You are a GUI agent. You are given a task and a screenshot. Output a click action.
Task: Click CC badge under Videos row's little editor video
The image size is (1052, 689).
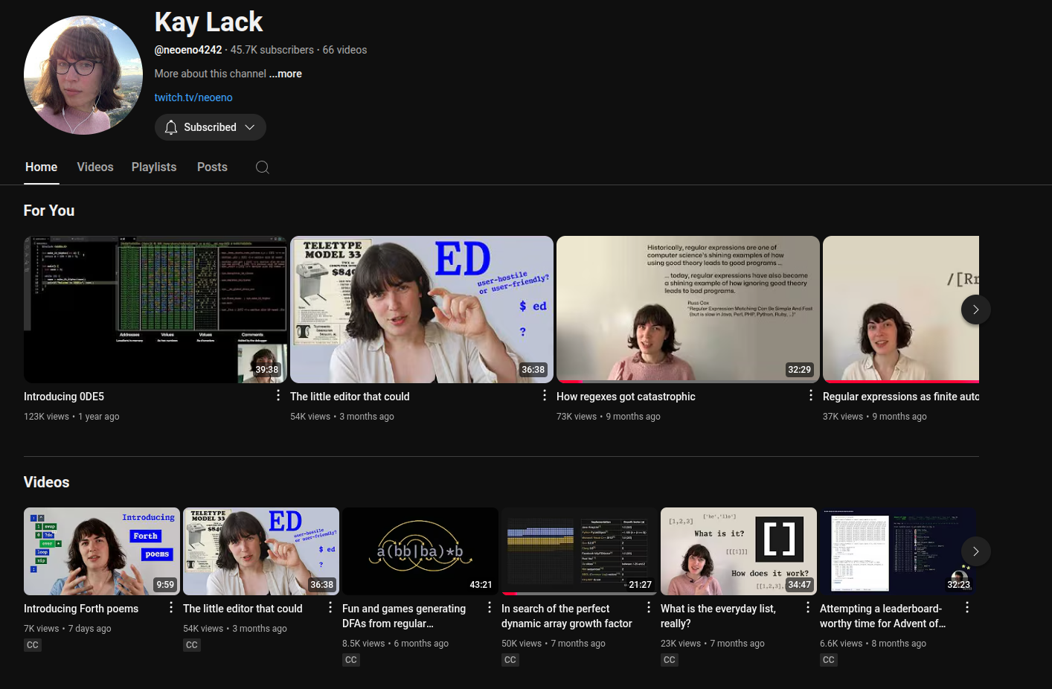[192, 645]
